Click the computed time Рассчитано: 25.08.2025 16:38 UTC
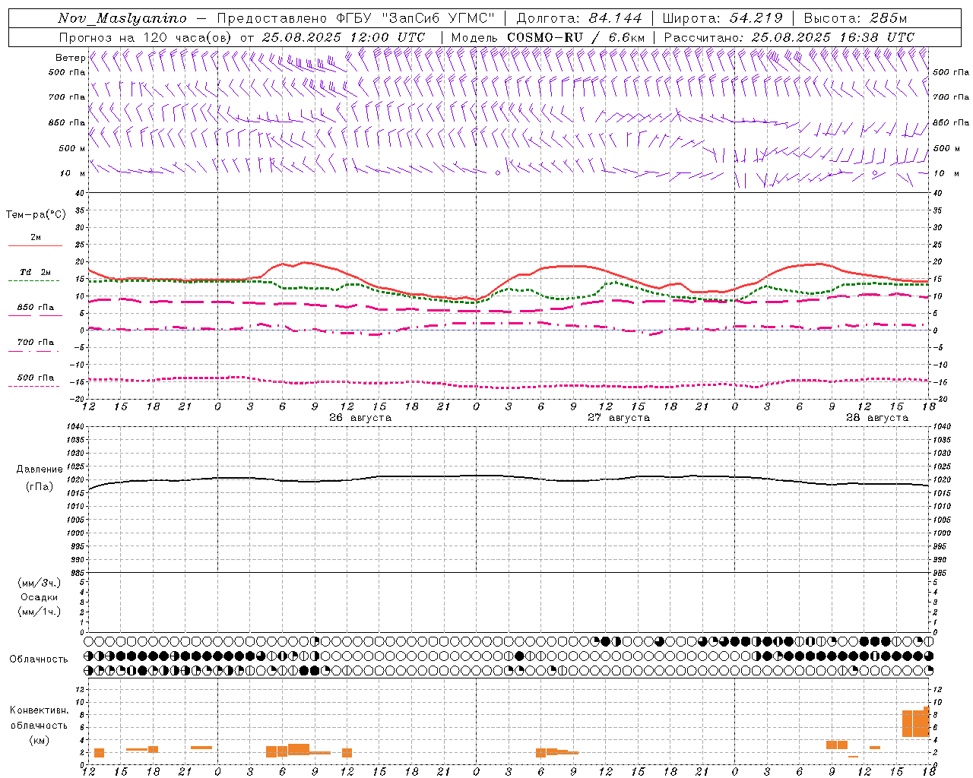Image resolution: width=973 pixels, height=778 pixels. (789, 37)
